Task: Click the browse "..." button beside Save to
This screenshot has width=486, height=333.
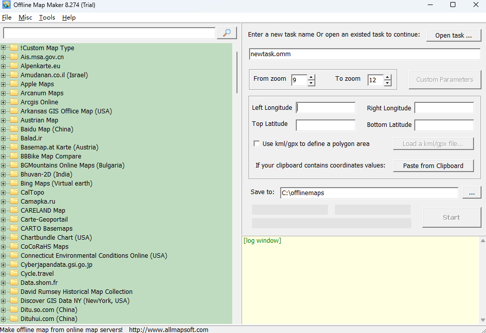Action: pos(471,193)
